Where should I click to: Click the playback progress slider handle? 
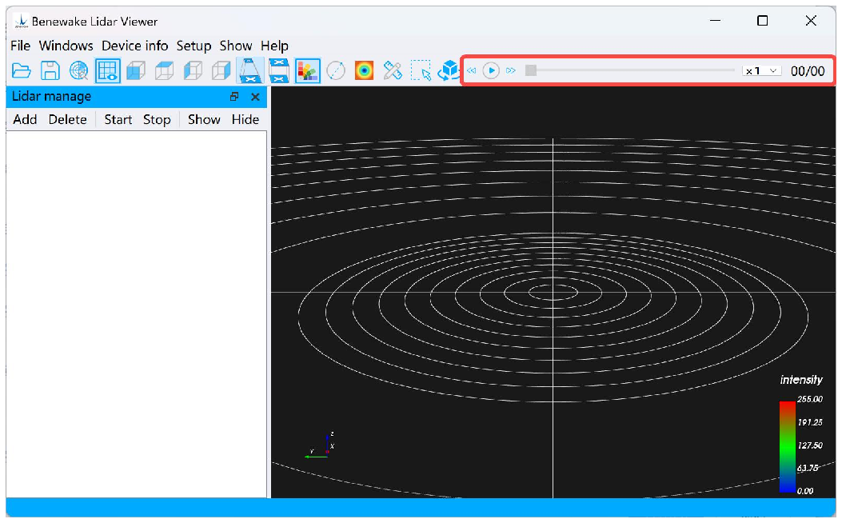(x=530, y=70)
